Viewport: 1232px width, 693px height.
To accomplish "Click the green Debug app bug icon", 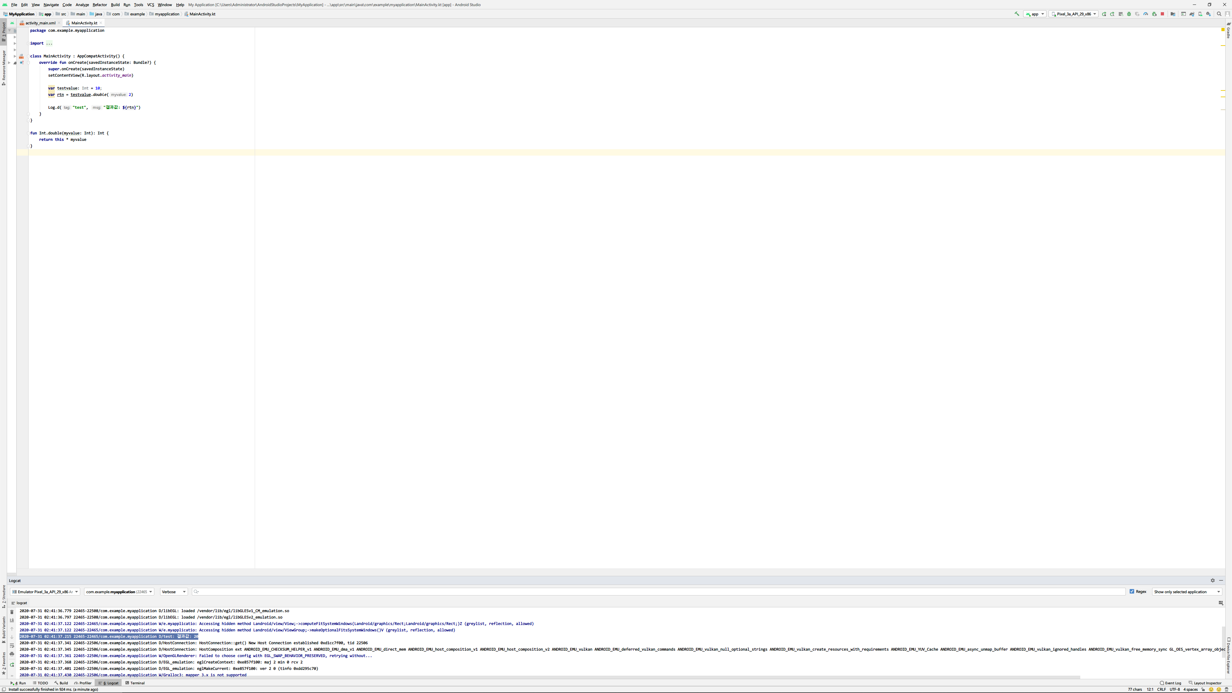I will (1129, 14).
